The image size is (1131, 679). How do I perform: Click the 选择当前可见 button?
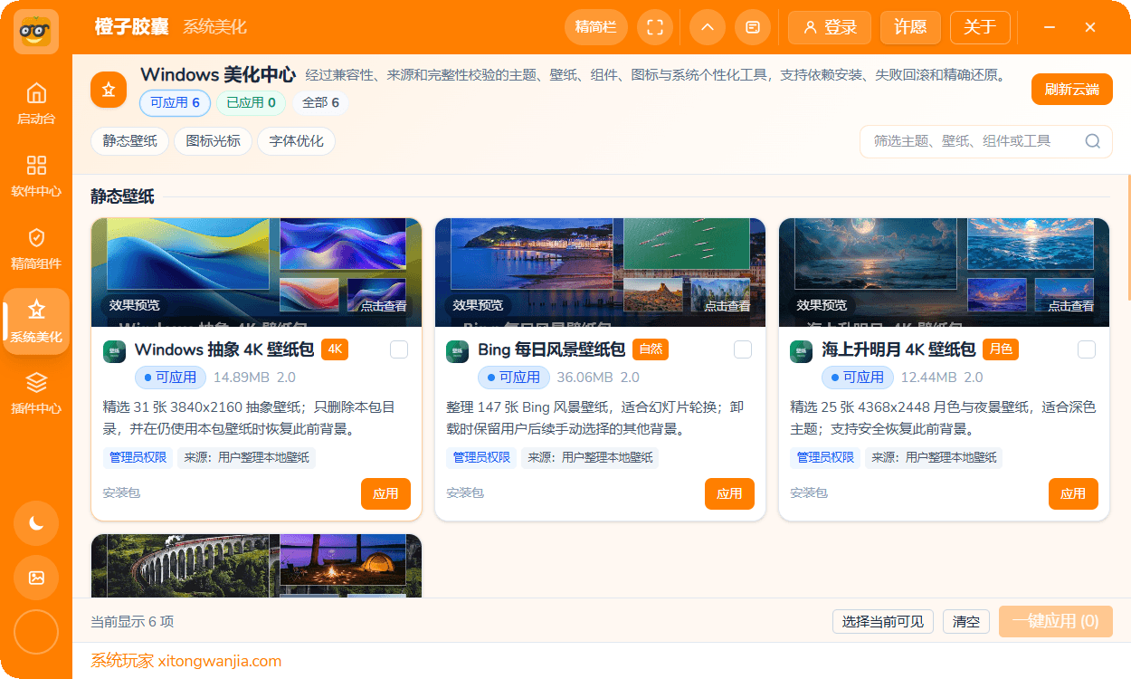pos(883,622)
